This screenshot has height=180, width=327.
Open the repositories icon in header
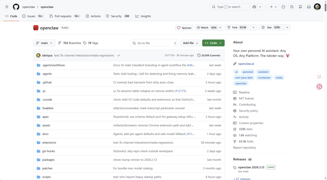(300, 7)
